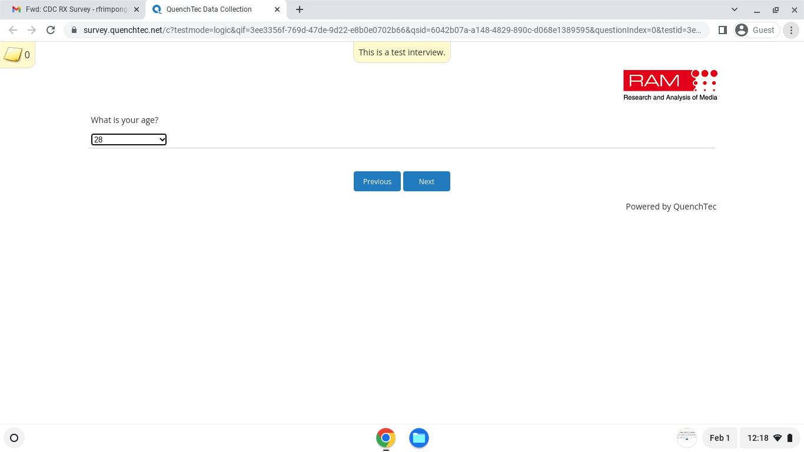This screenshot has height=452, width=804.
Task: Click the screenshot thumbnail in the shelf
Action: (x=687, y=438)
